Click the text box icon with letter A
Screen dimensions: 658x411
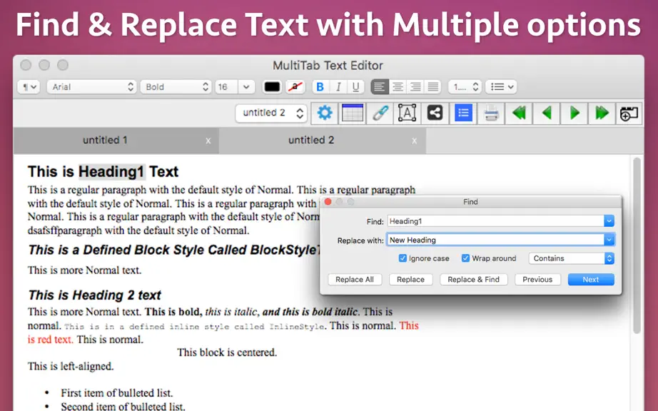coord(407,113)
